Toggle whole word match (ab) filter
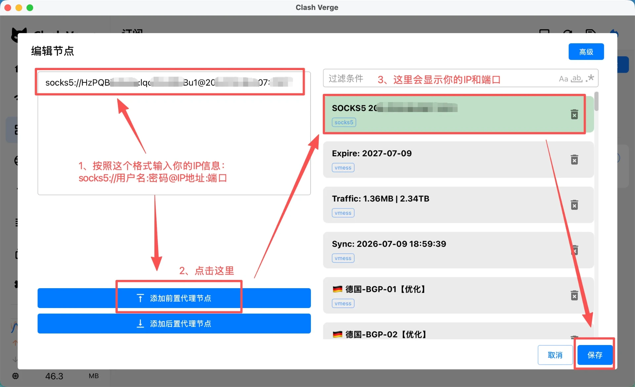Viewport: 635px width, 387px height. coord(577,79)
